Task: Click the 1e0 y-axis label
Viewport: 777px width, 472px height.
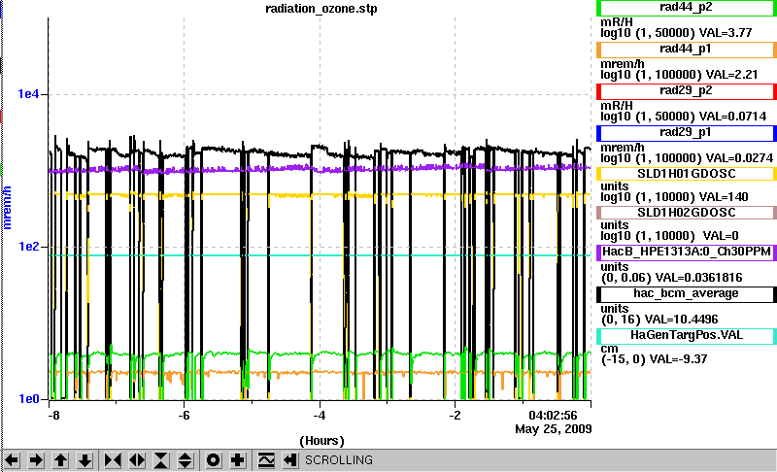Action: pyautogui.click(x=28, y=399)
